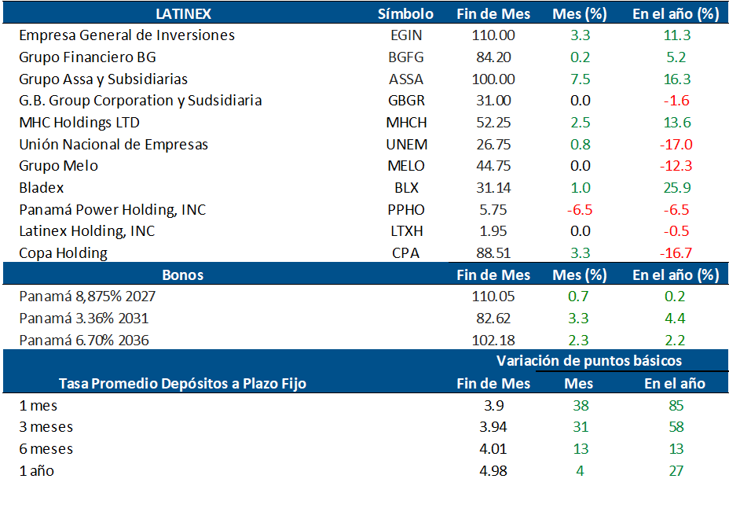
Task: Select the Grupo Melo name
Action: tap(59, 166)
